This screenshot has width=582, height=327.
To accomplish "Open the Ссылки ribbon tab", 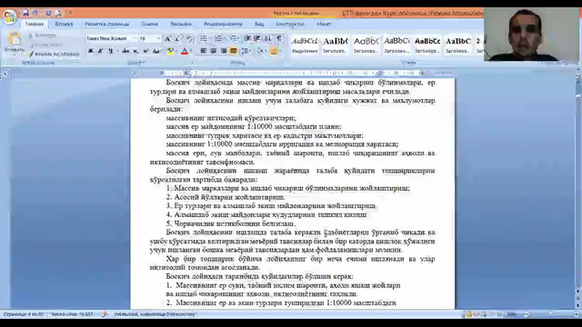I will tap(149, 25).
